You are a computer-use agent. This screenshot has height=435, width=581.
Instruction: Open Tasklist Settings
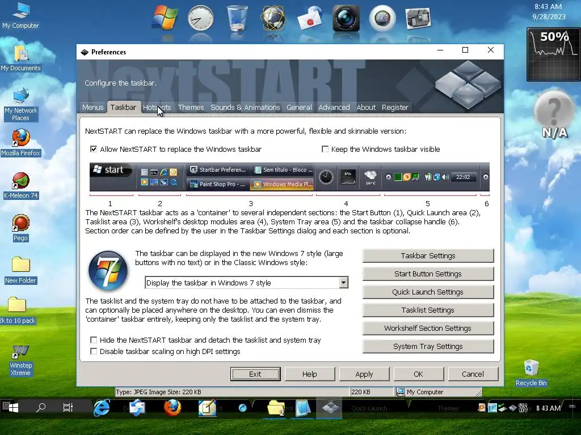pos(428,310)
